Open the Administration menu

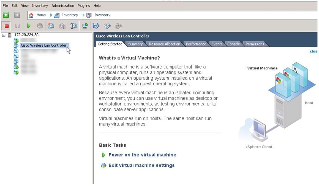(63, 6)
